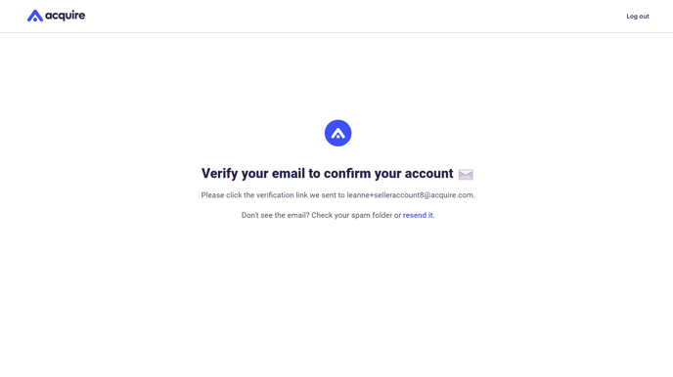Click the 'Check your spam folder' text
The width and height of the screenshot is (673, 377).
[351, 215]
